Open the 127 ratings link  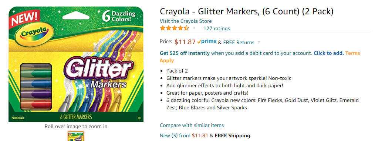[x=216, y=29]
